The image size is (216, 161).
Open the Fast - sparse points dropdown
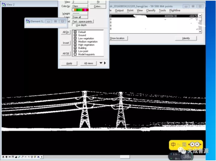pos(82,21)
